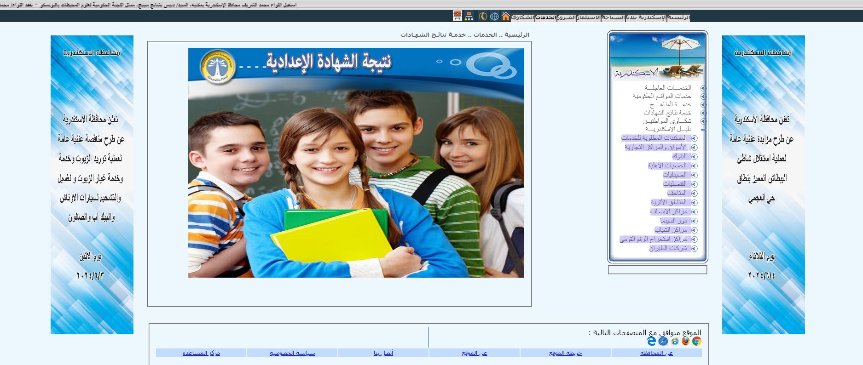Click the presentation board icon
Screen dimensions: 863x365
457,16
